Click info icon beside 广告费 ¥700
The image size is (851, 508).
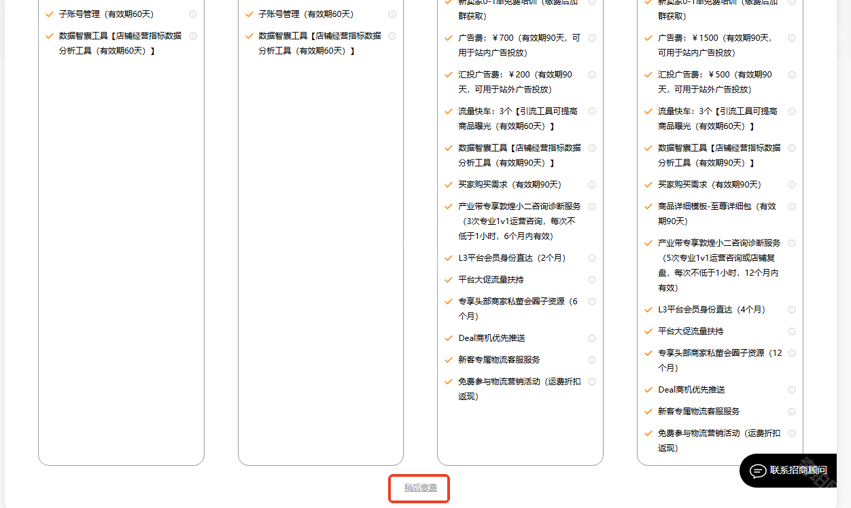pyautogui.click(x=592, y=38)
